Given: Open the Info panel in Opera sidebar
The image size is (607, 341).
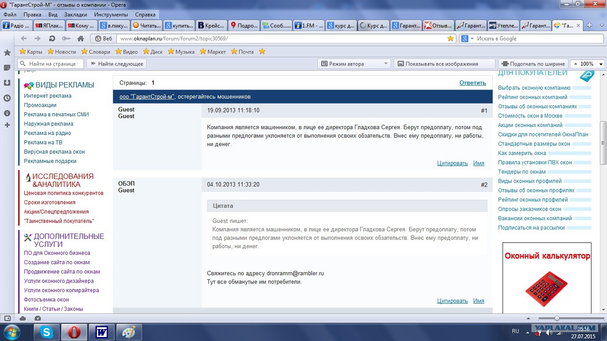Looking at the screenshot, I should (x=7, y=113).
